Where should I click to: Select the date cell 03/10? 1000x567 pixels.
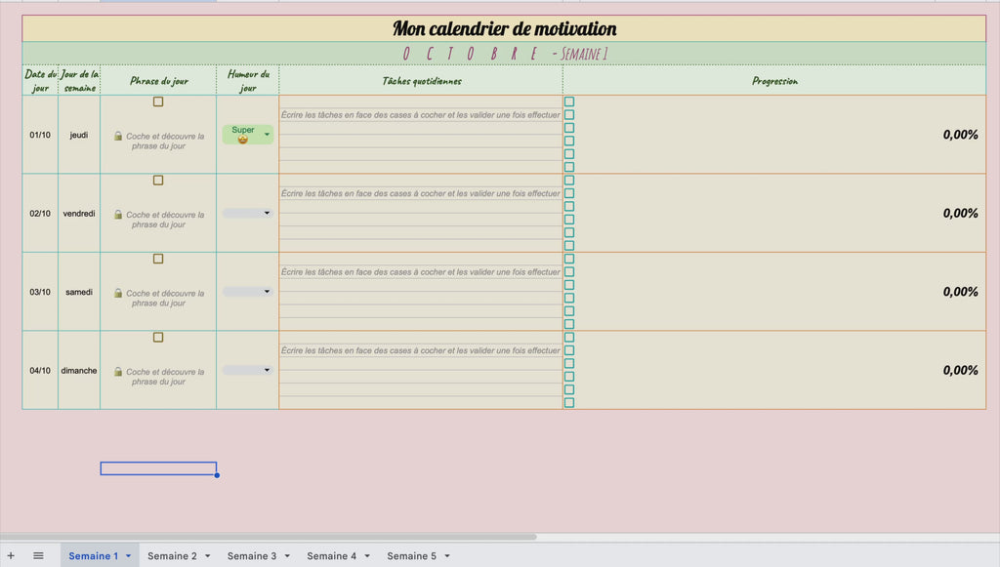pos(40,292)
